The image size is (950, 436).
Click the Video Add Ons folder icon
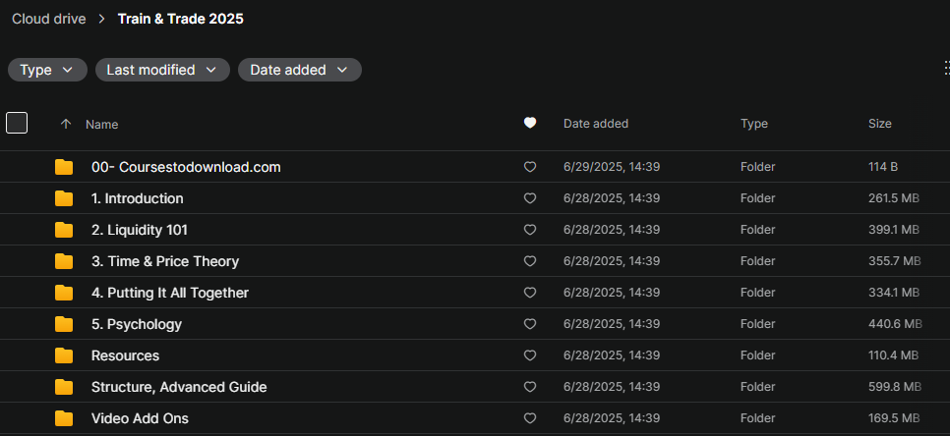pos(64,418)
